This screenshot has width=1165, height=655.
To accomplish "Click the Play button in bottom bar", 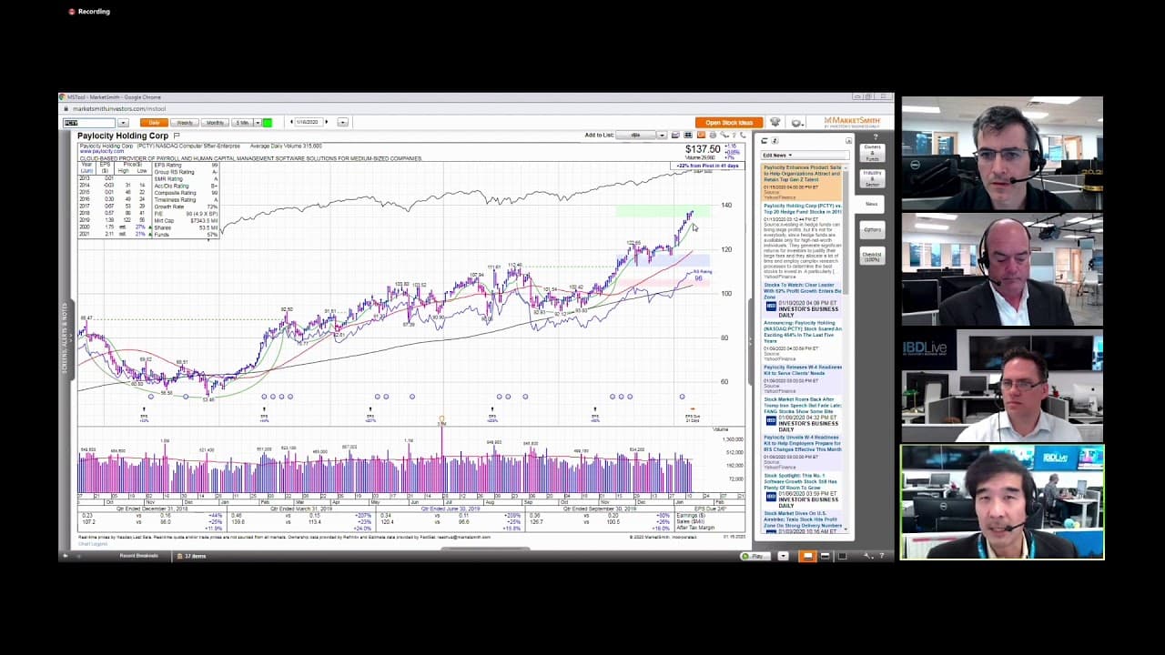I will 755,555.
